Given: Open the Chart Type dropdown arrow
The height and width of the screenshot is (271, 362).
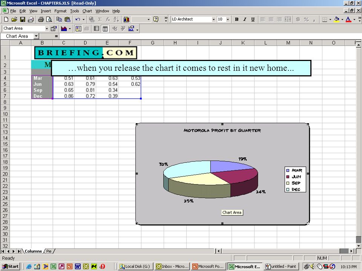Looking at the screenshot, I should click(70, 29).
